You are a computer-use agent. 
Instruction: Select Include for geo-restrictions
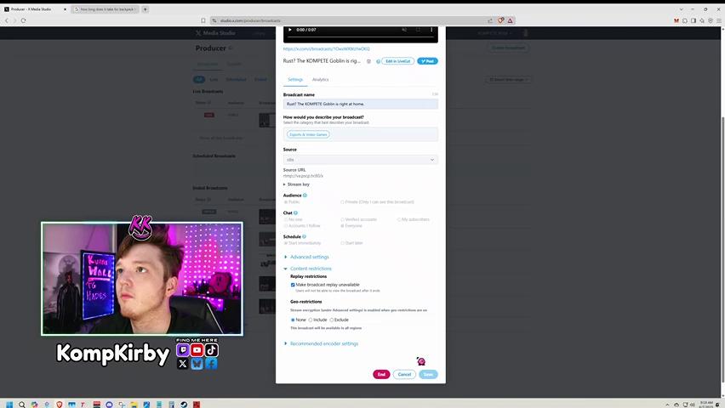pos(311,320)
